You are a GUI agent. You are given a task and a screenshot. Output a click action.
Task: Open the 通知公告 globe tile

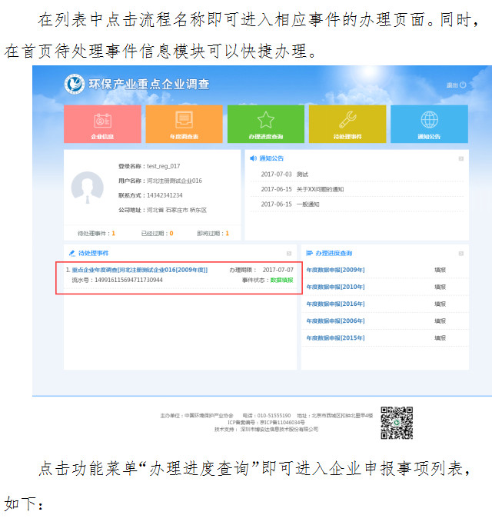coord(428,120)
